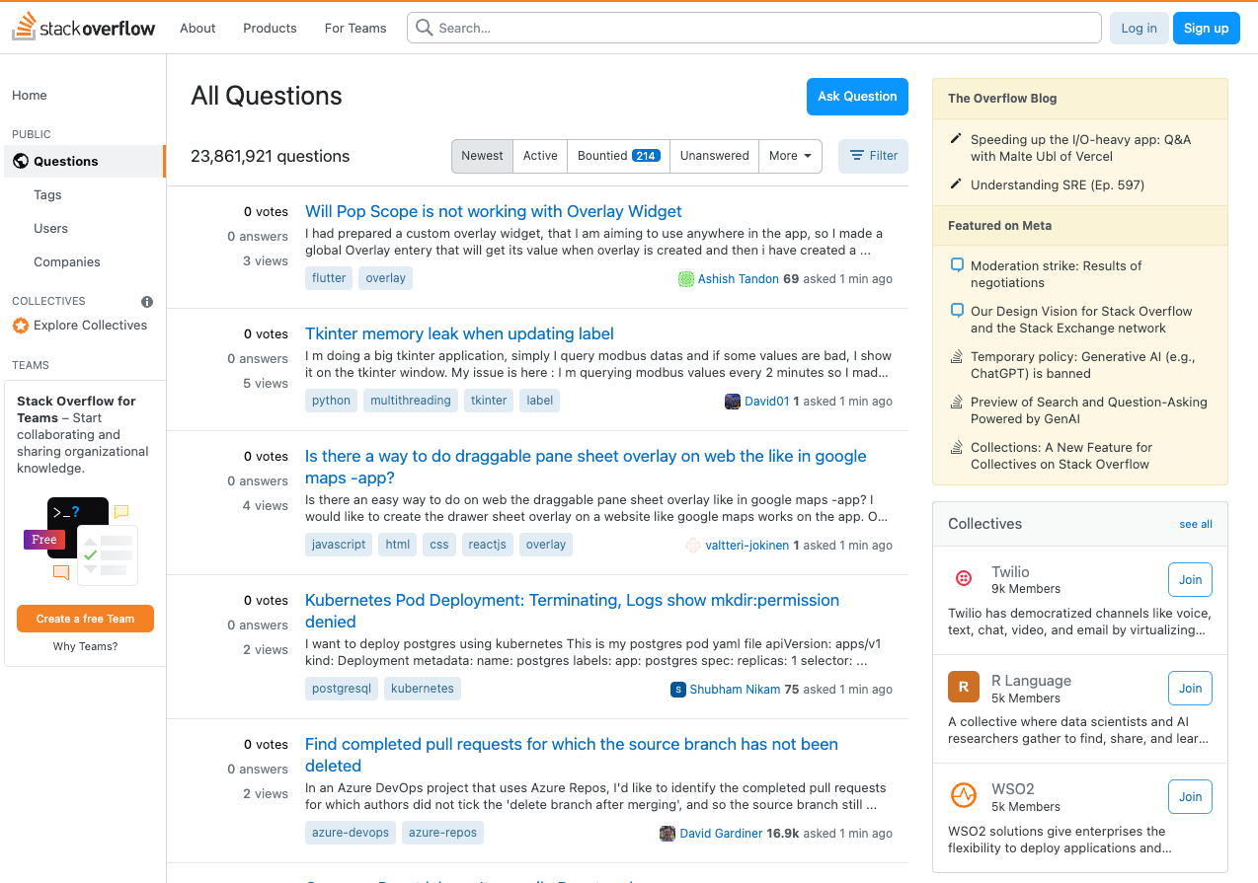1258x883 pixels.
Task: Join the Twilio collective
Action: tap(1189, 579)
